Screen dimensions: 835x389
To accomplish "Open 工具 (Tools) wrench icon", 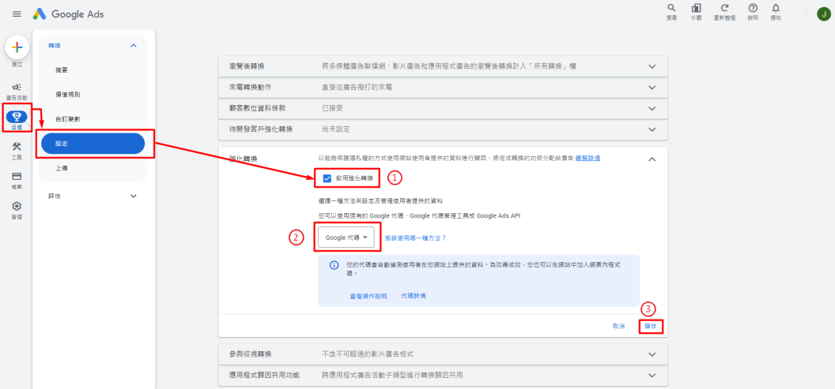I will point(17,149).
